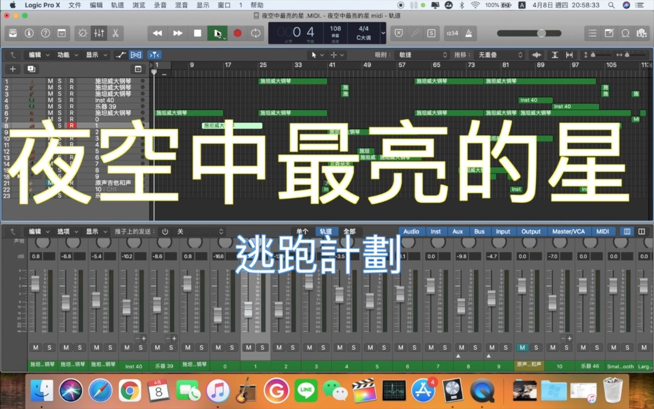The image size is (654, 409).
Task: Toggle the Mixer faders icon
Action: [99, 33]
